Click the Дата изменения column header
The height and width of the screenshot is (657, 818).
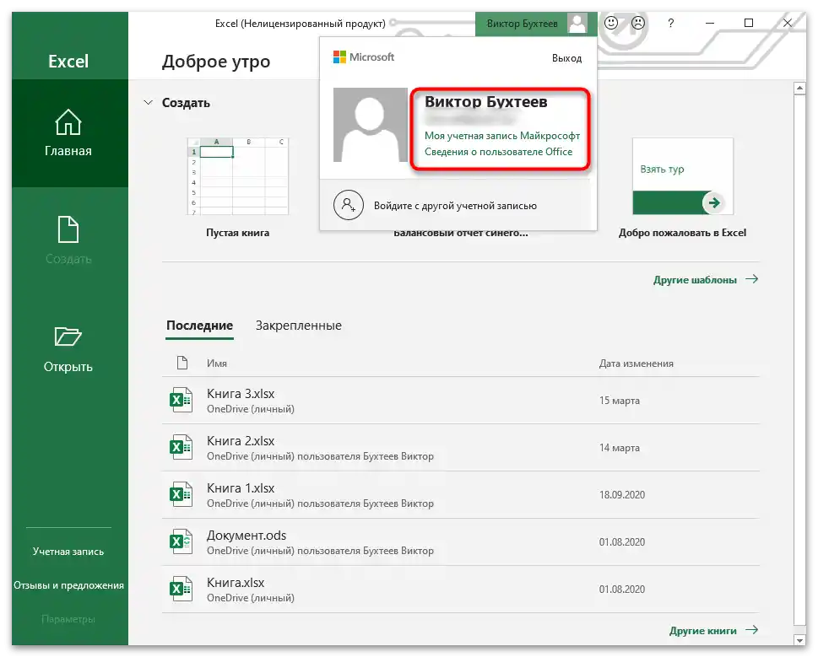pyautogui.click(x=636, y=364)
